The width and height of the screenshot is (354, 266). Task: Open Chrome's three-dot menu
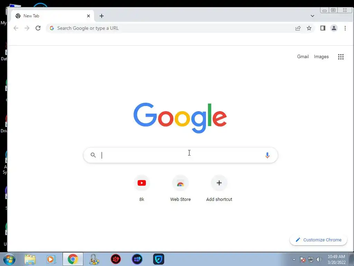[345, 28]
